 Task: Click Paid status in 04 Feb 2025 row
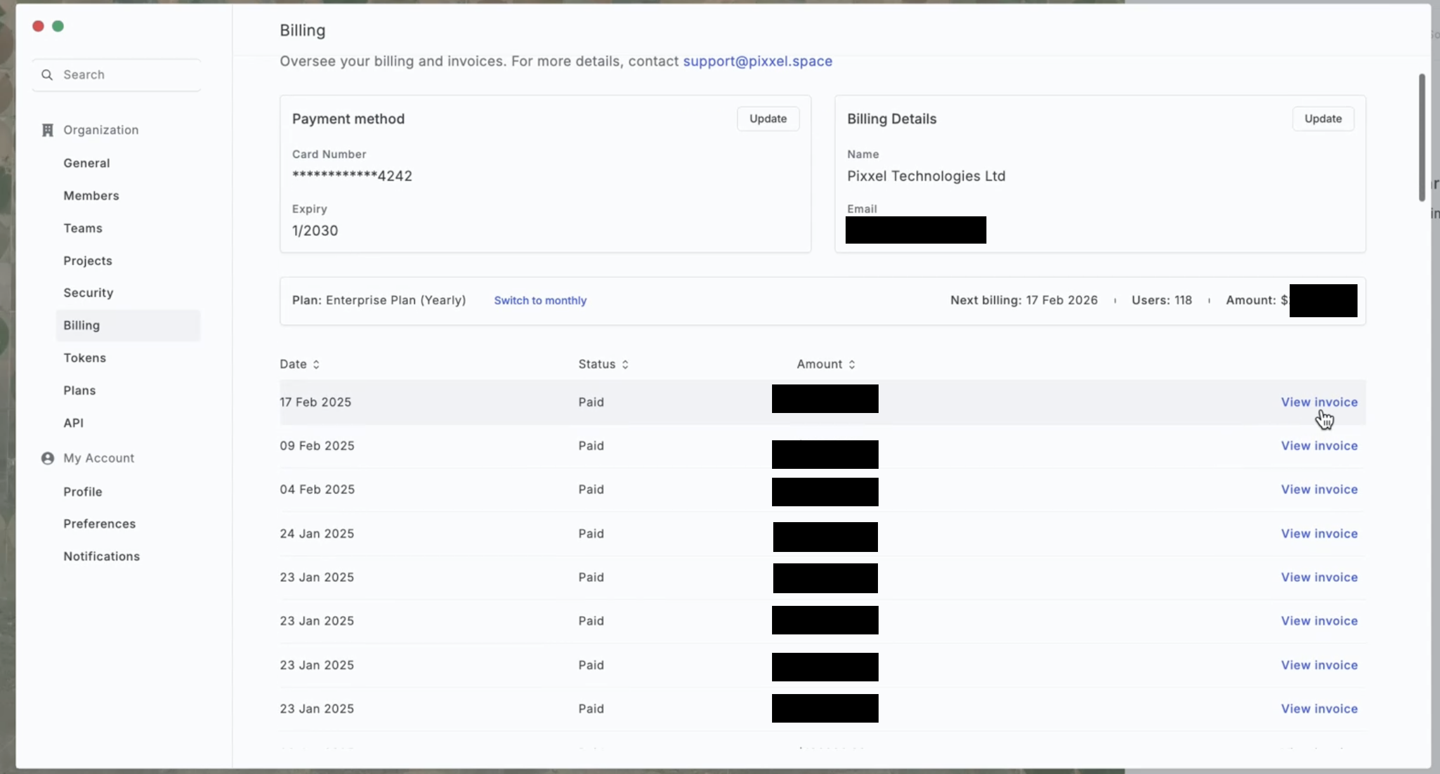(x=591, y=490)
